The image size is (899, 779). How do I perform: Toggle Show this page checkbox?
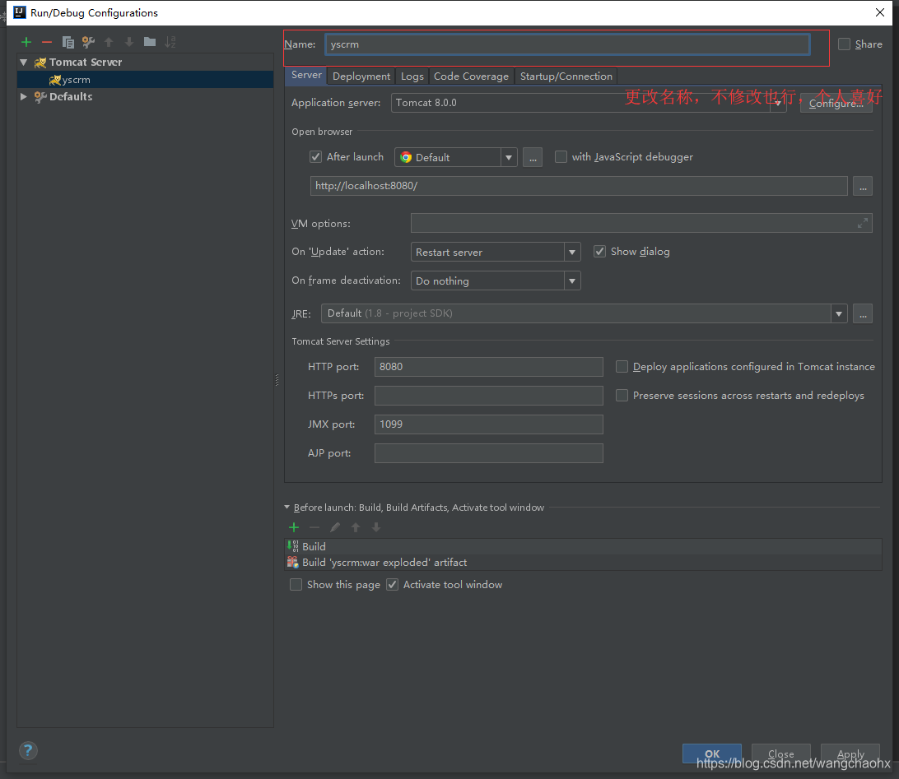(296, 584)
